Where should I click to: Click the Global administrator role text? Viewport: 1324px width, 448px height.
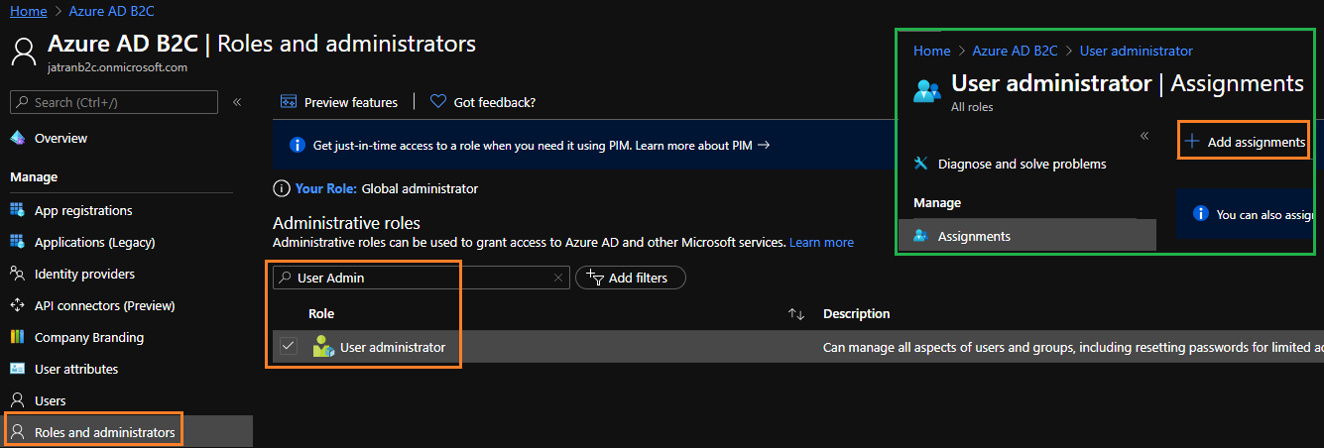point(420,188)
